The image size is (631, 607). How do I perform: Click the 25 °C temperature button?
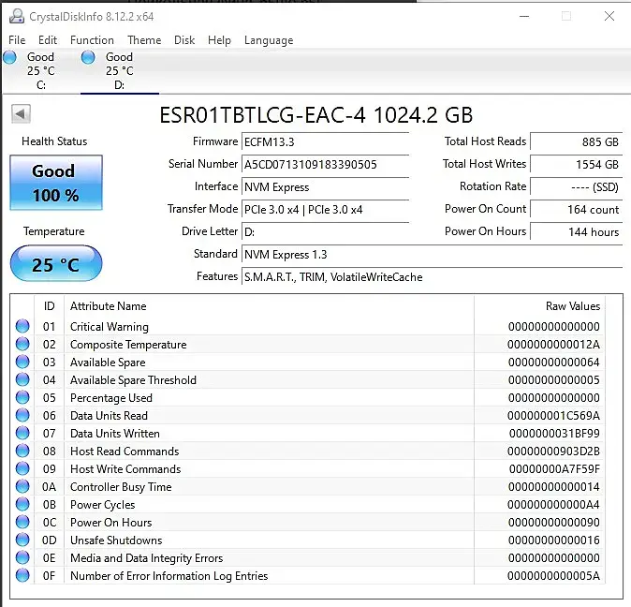point(55,264)
